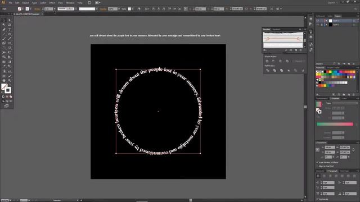
Task: Open the workspace switcher dropdown
Action: point(332,3)
